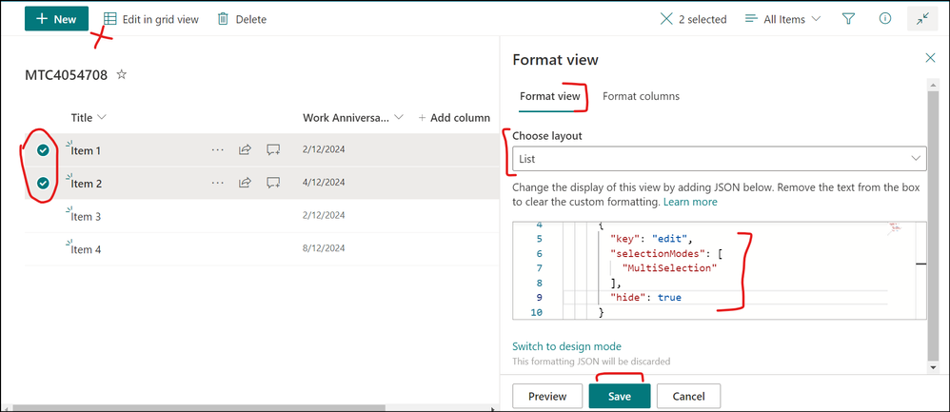Screen dimensions: 950x412
Task: Save the view formatting
Action: (x=619, y=396)
